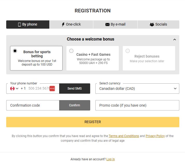Switch to the One-click registration tab

71,25
